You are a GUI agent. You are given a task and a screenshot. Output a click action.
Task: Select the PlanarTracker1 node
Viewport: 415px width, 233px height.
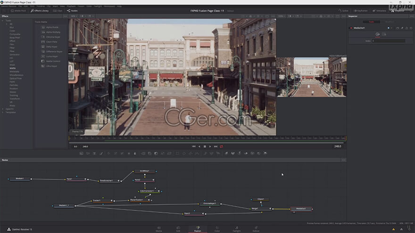click(140, 200)
